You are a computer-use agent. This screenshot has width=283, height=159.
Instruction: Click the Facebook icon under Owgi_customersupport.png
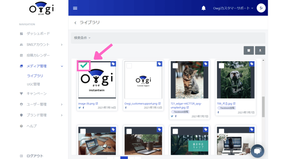(x=126, y=108)
